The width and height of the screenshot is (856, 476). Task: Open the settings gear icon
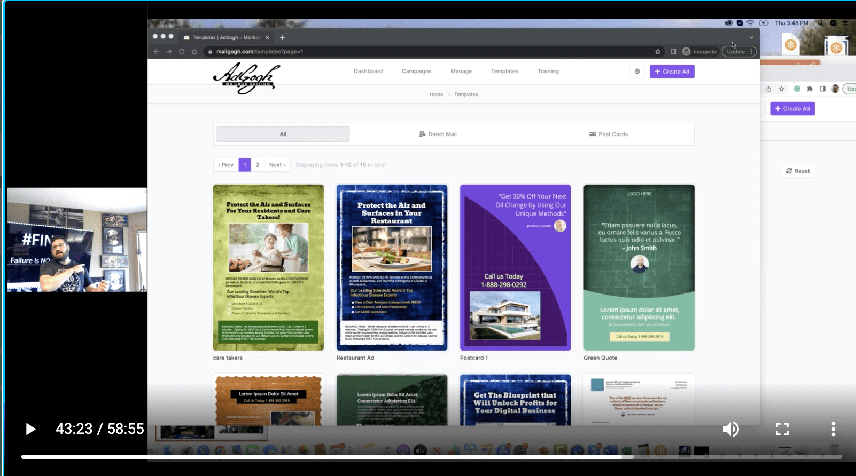[637, 72]
